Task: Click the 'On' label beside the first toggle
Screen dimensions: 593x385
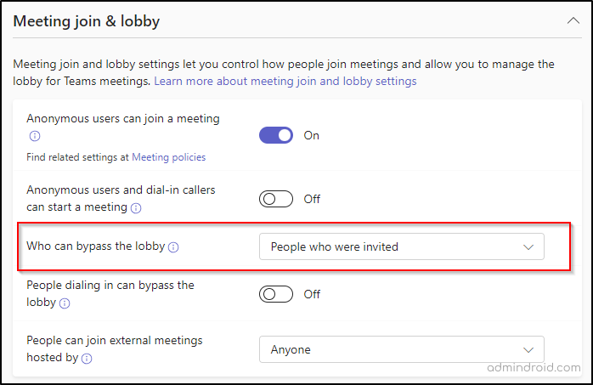Action: point(312,135)
